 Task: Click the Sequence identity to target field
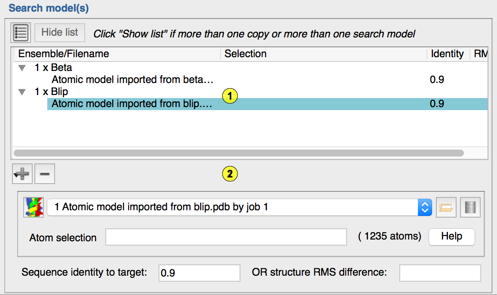tap(199, 273)
